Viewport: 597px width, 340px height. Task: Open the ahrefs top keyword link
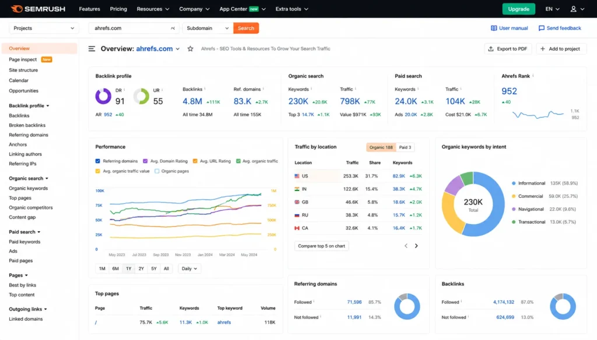224,322
